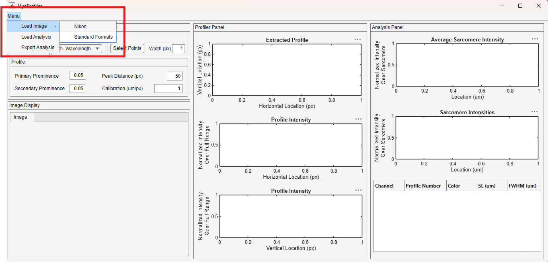The width and height of the screenshot is (548, 262).
Task: Maximize the MyoProfiler window
Action: pyautogui.click(x=520, y=6)
